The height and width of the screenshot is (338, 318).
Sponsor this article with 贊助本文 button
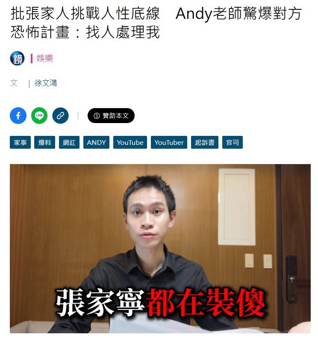point(111,116)
